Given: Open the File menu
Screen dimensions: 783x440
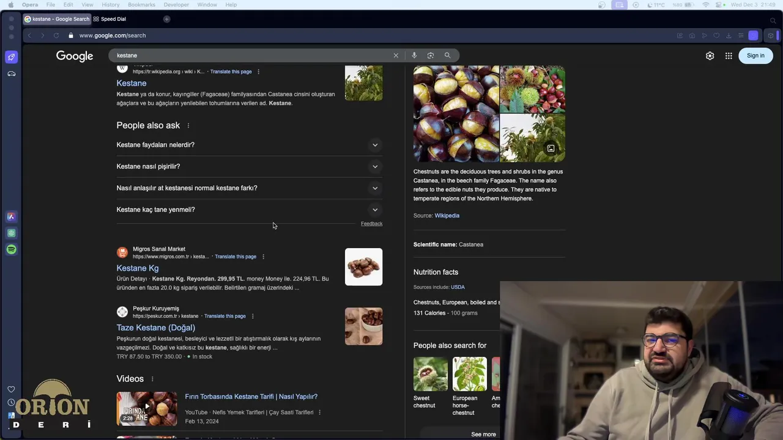Looking at the screenshot, I should coord(51,5).
